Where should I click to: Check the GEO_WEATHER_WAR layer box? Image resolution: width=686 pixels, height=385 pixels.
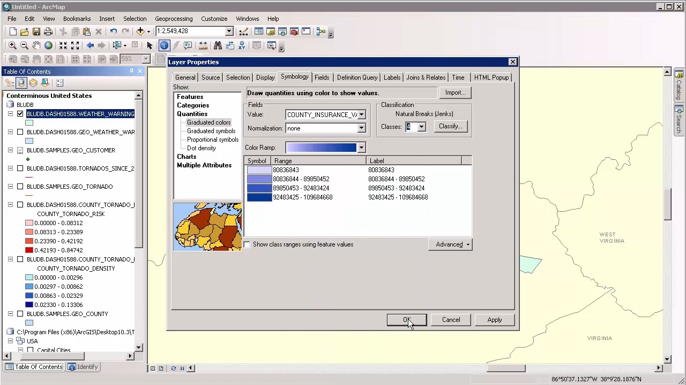(x=20, y=132)
